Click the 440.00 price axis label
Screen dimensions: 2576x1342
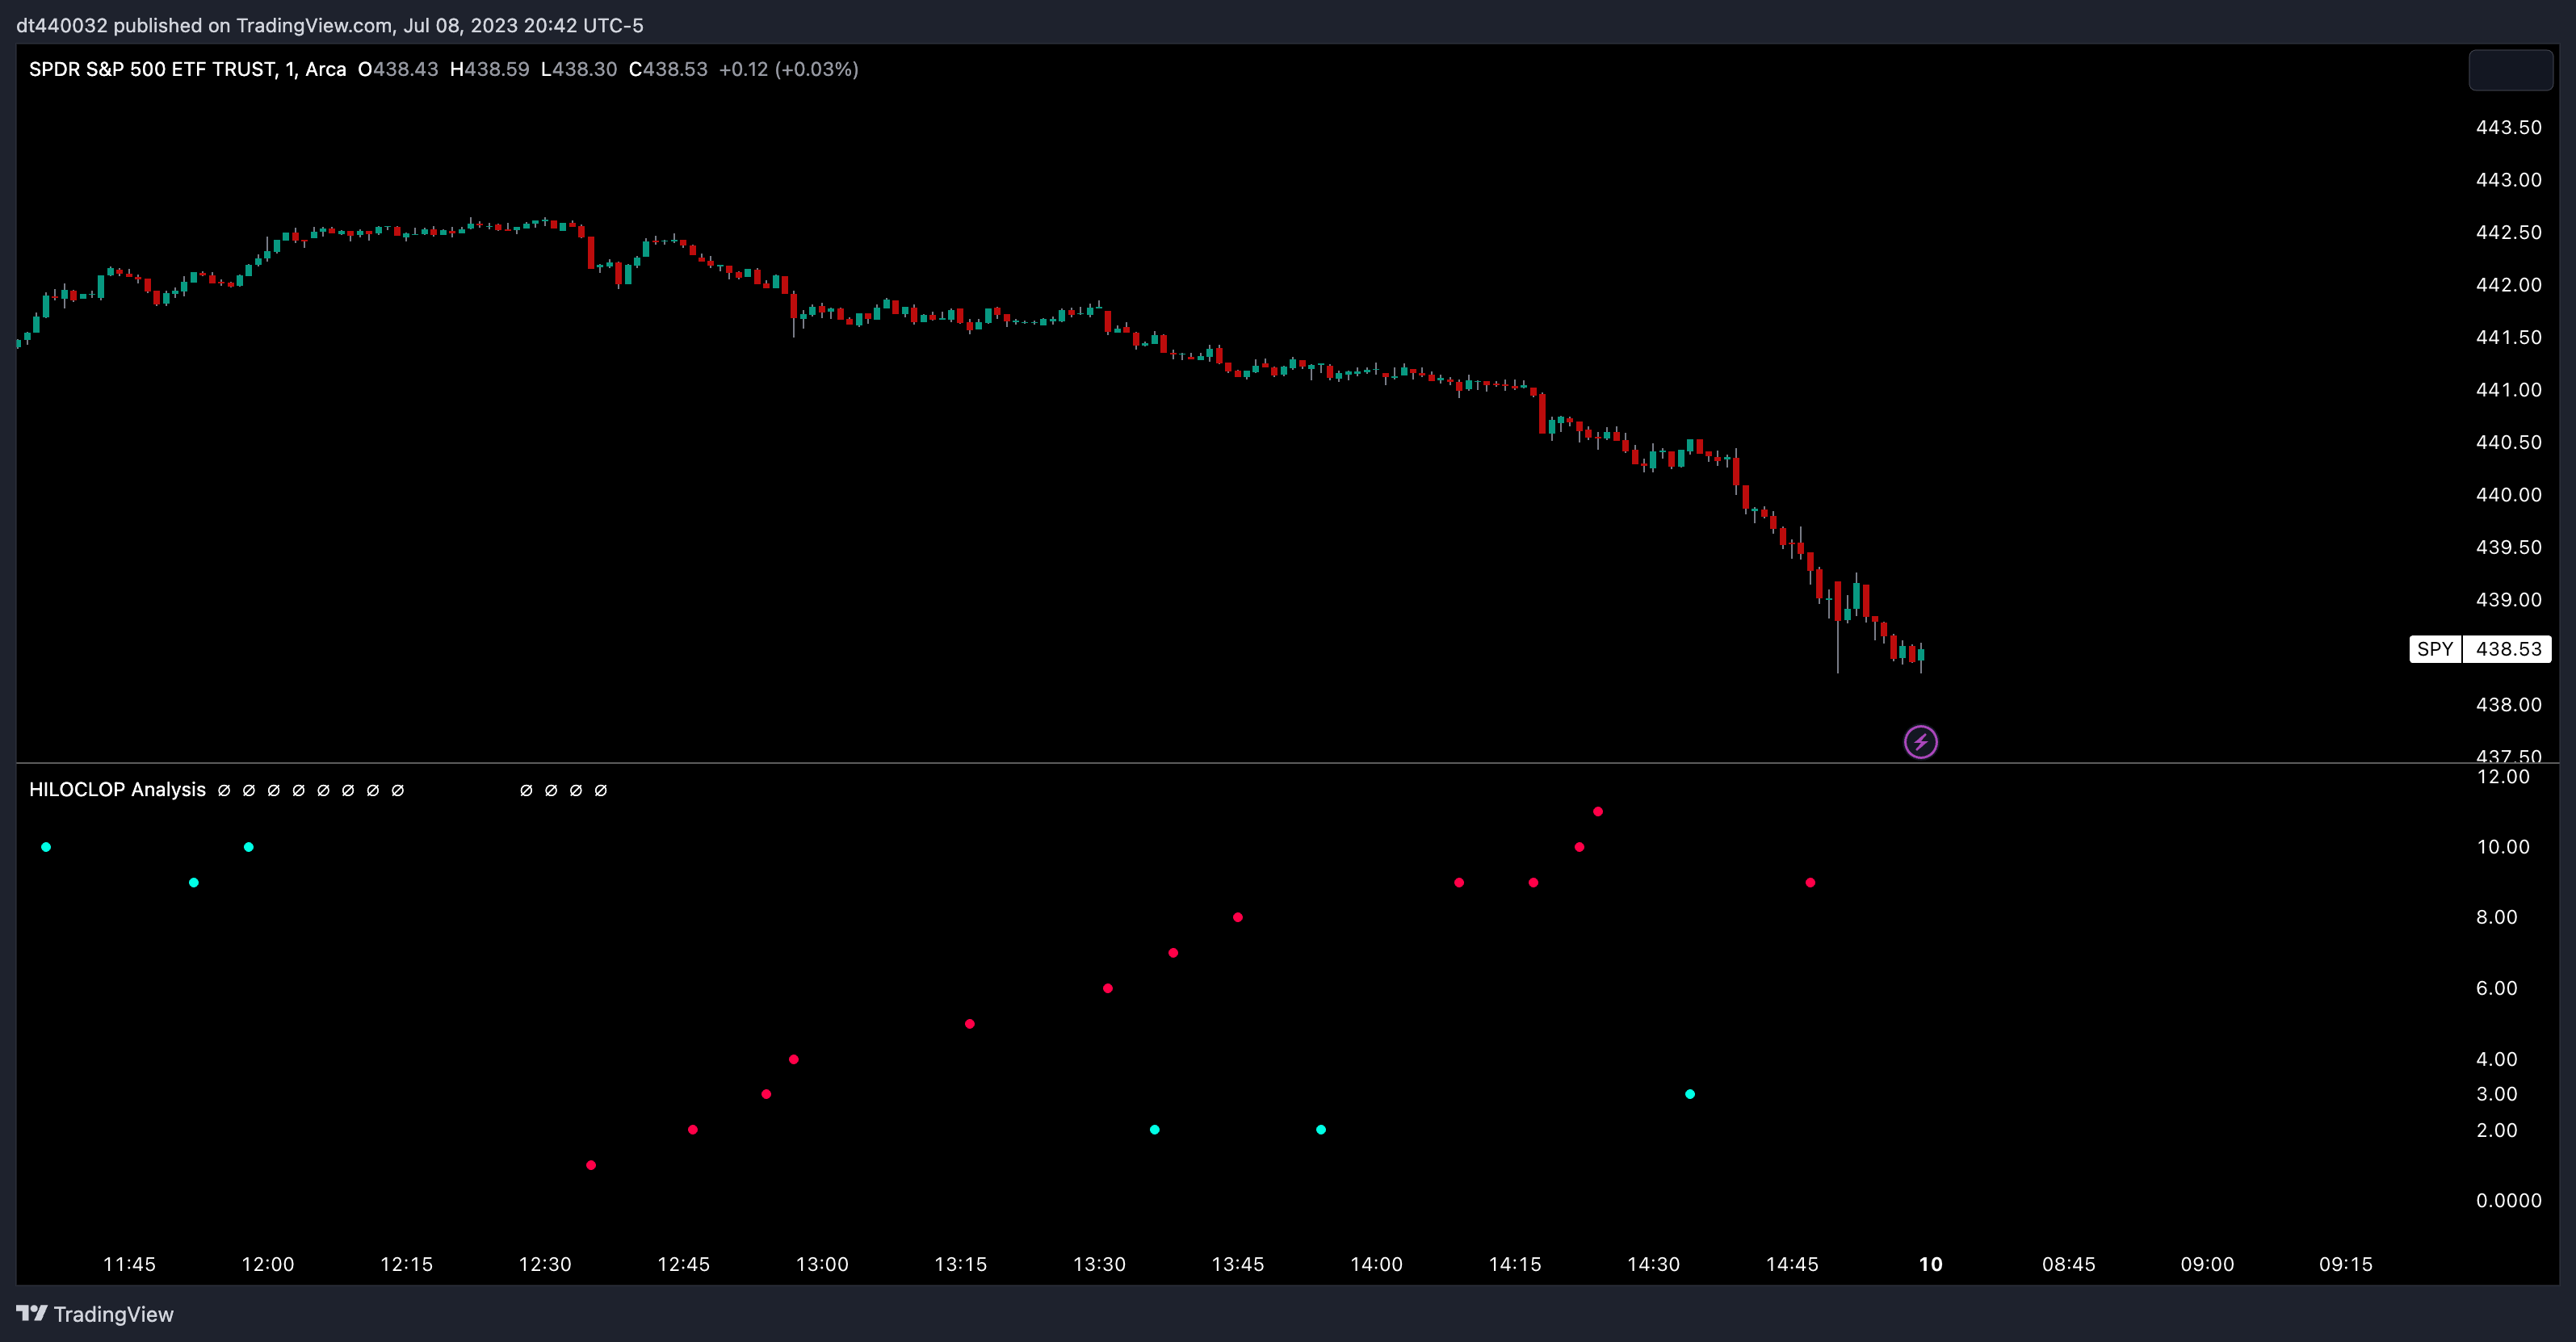(x=2508, y=495)
